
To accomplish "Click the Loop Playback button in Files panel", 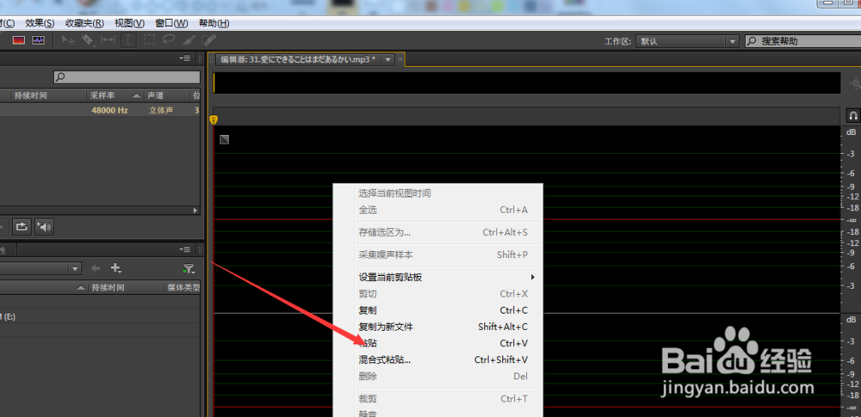I will [x=21, y=226].
